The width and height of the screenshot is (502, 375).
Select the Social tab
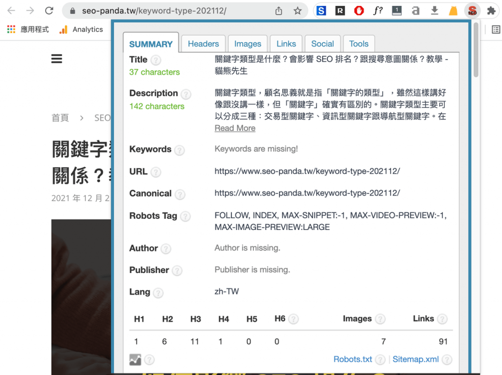click(x=322, y=44)
